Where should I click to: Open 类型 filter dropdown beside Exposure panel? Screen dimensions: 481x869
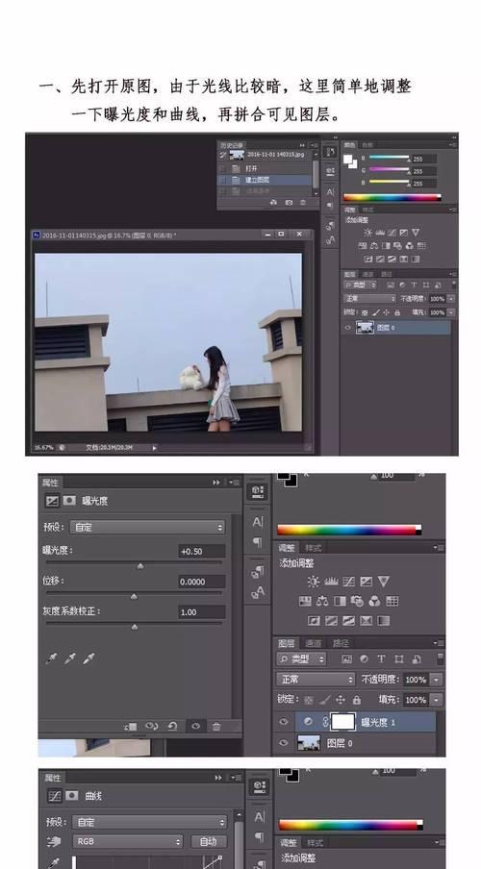point(301,658)
